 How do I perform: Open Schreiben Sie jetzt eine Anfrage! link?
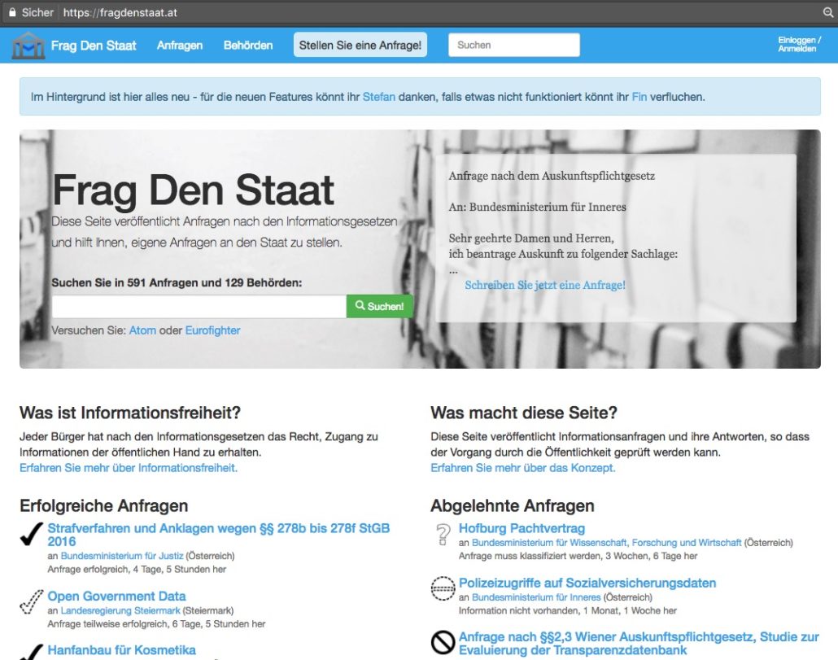coord(544,286)
